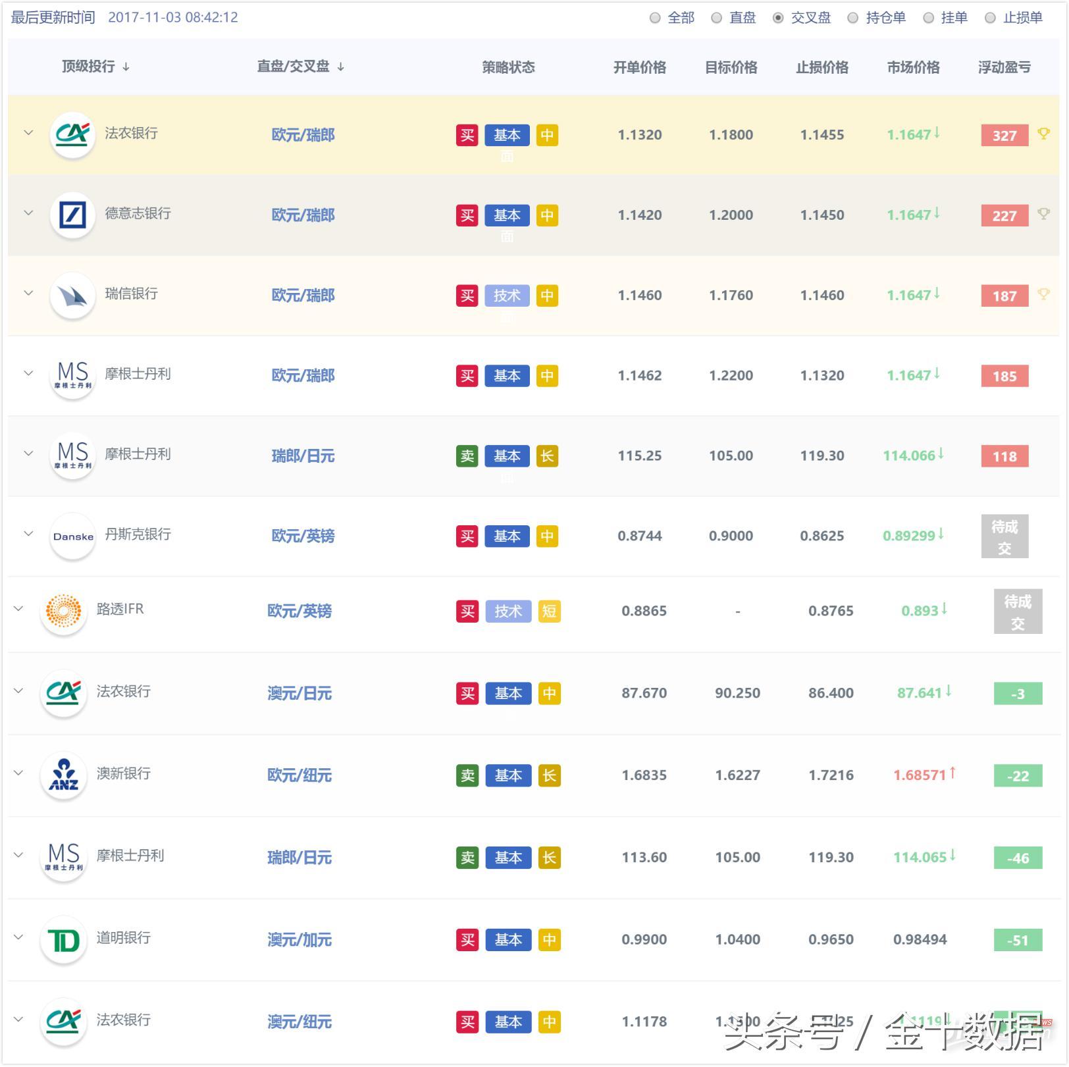Click the 2017-11-03 08:42:12 timestamp
The image size is (1069, 1067).
(173, 18)
